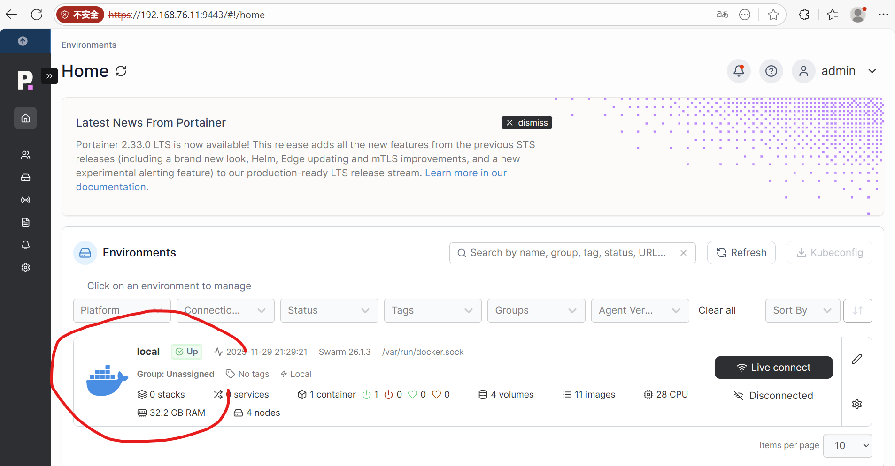The image size is (895, 466).
Task: Open the favorites list icon
Action: tap(833, 15)
